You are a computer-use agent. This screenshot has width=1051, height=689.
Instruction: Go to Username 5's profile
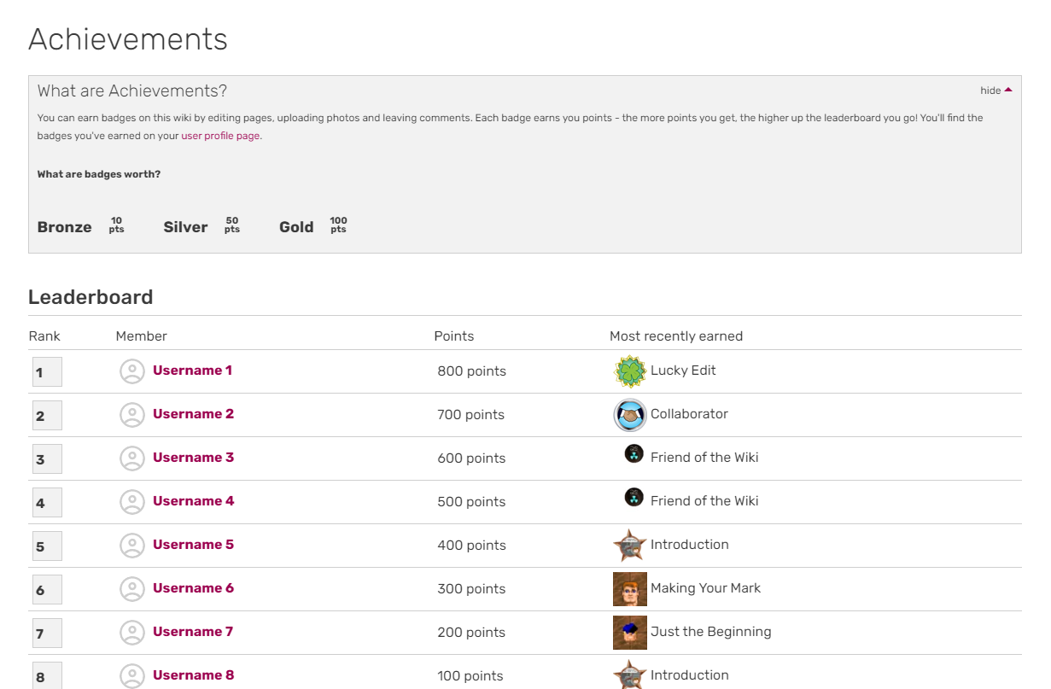tap(193, 545)
